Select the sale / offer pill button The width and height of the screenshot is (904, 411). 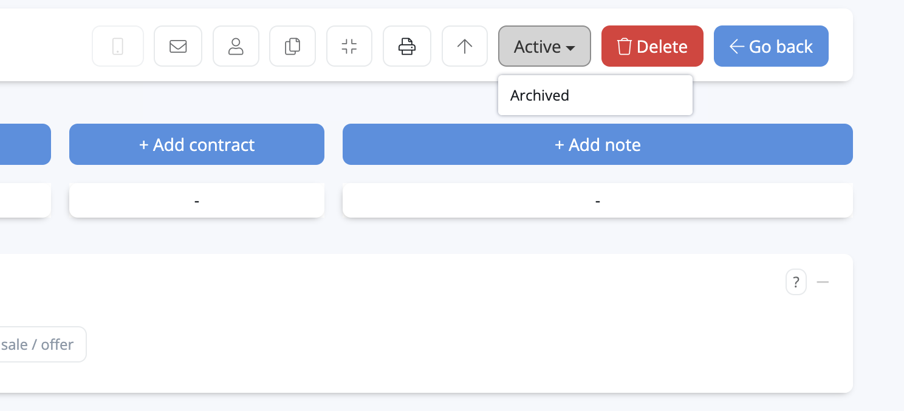coord(39,344)
